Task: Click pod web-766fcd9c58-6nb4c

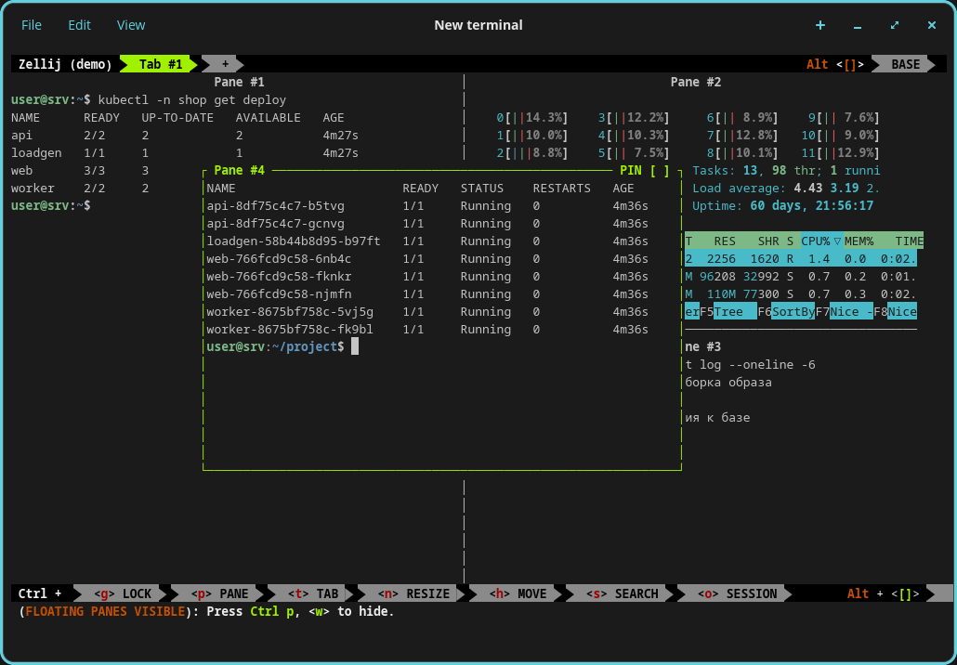Action: pyautogui.click(x=279, y=259)
